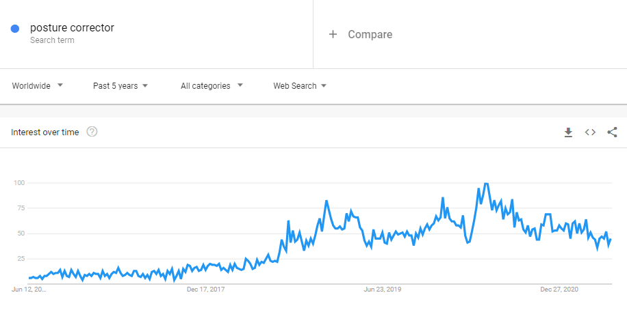Click Compare to add a term

pyautogui.click(x=370, y=34)
